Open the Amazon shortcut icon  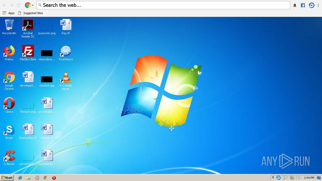pyautogui.click(x=295, y=5)
